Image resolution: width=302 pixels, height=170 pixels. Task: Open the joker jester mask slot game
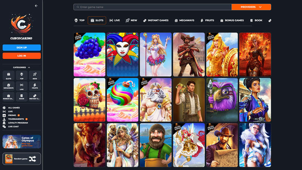click(x=122, y=54)
